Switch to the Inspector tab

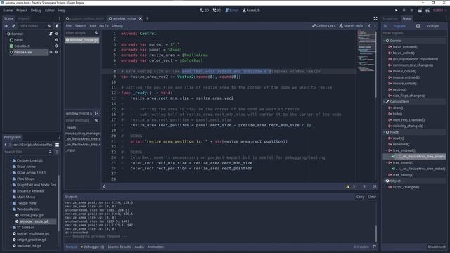tap(390, 19)
